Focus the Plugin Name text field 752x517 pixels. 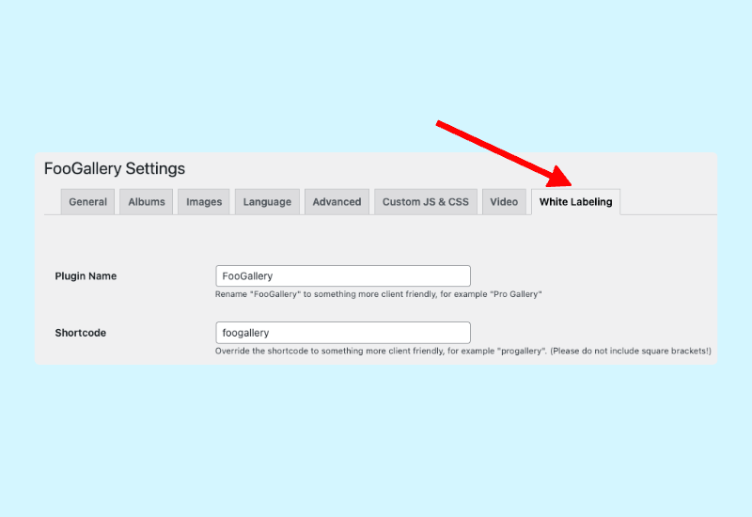[342, 276]
